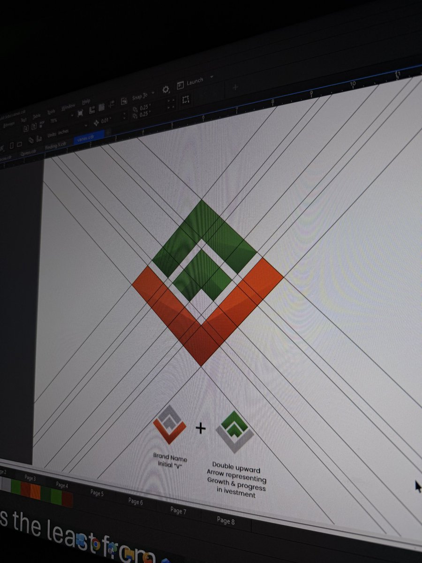Select the plus sign between the small logos
Viewport: 422px width, 563px height.
coord(201,428)
